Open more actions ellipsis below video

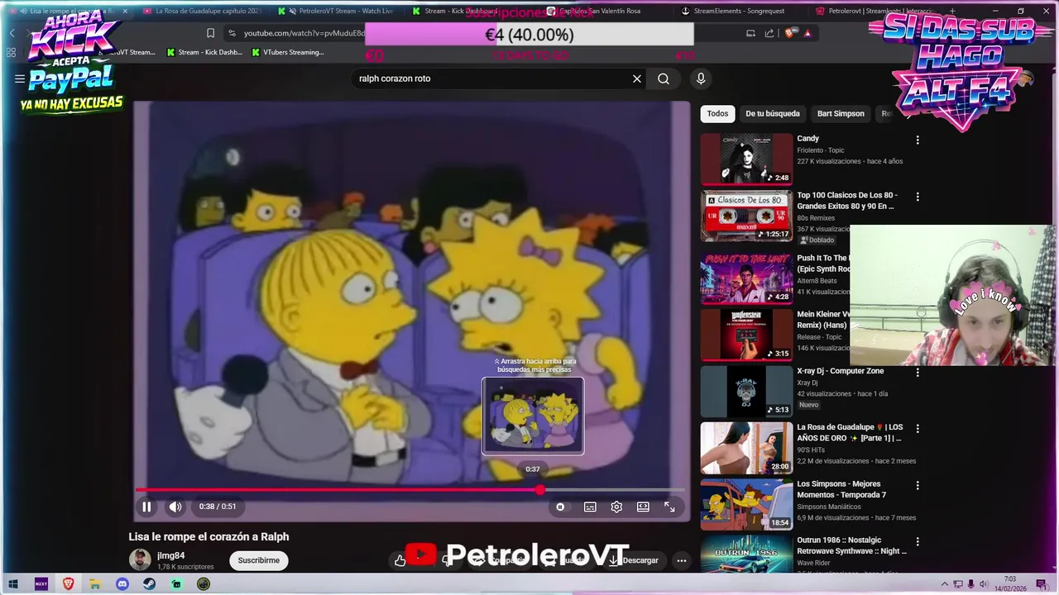point(682,560)
